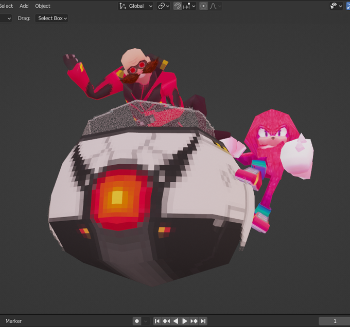This screenshot has width=350, height=327.
Task: Jump to the next keyframe
Action: point(194,321)
